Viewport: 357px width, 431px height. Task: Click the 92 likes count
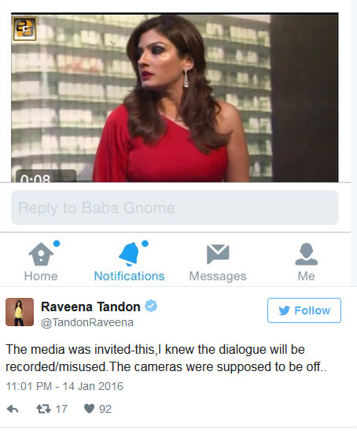pyautogui.click(x=105, y=409)
